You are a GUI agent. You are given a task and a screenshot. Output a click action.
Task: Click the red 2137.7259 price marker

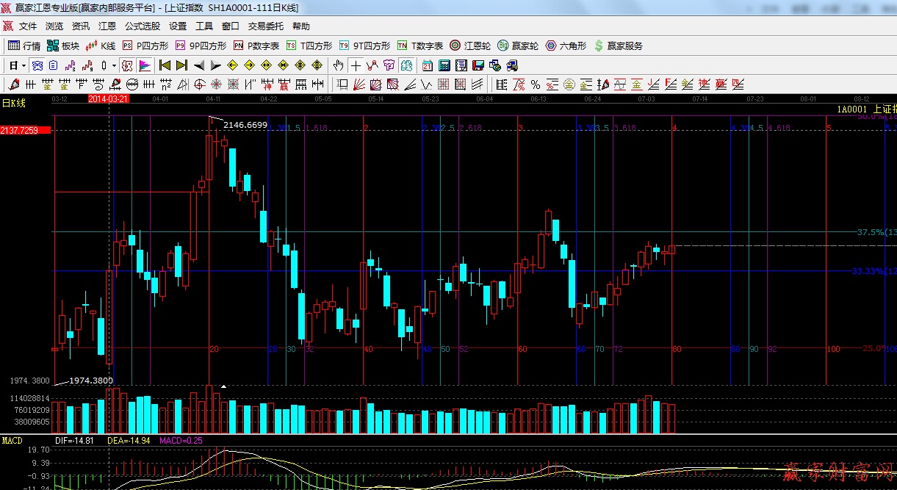(x=25, y=130)
